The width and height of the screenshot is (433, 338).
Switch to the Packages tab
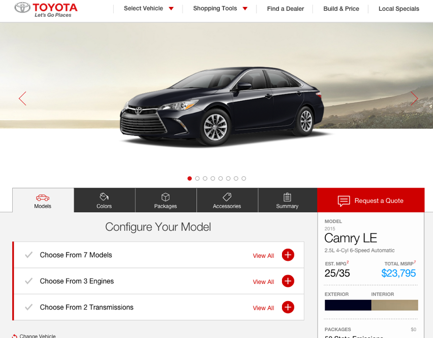166,200
